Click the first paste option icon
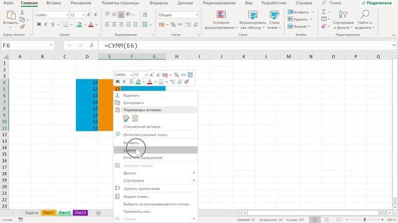 [x=126, y=118]
